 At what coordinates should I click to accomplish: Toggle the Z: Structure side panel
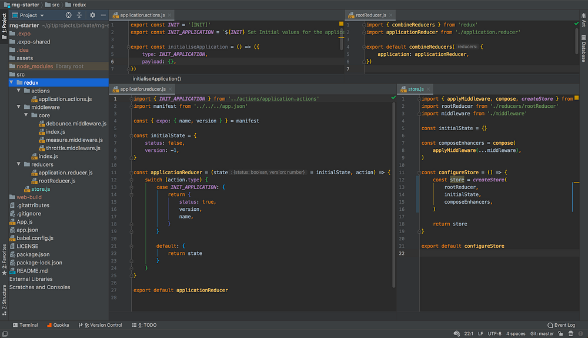[x=4, y=297]
